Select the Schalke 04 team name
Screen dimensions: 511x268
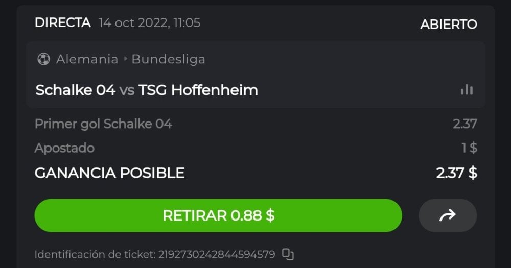[x=75, y=90]
